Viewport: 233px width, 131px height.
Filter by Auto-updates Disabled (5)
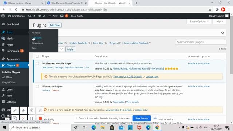click(x=137, y=43)
